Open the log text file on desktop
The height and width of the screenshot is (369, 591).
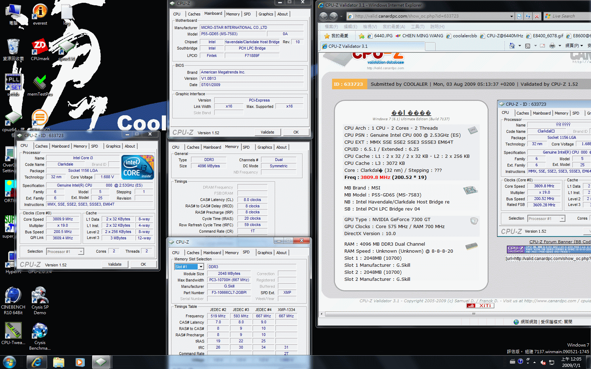pyautogui.click(x=67, y=15)
